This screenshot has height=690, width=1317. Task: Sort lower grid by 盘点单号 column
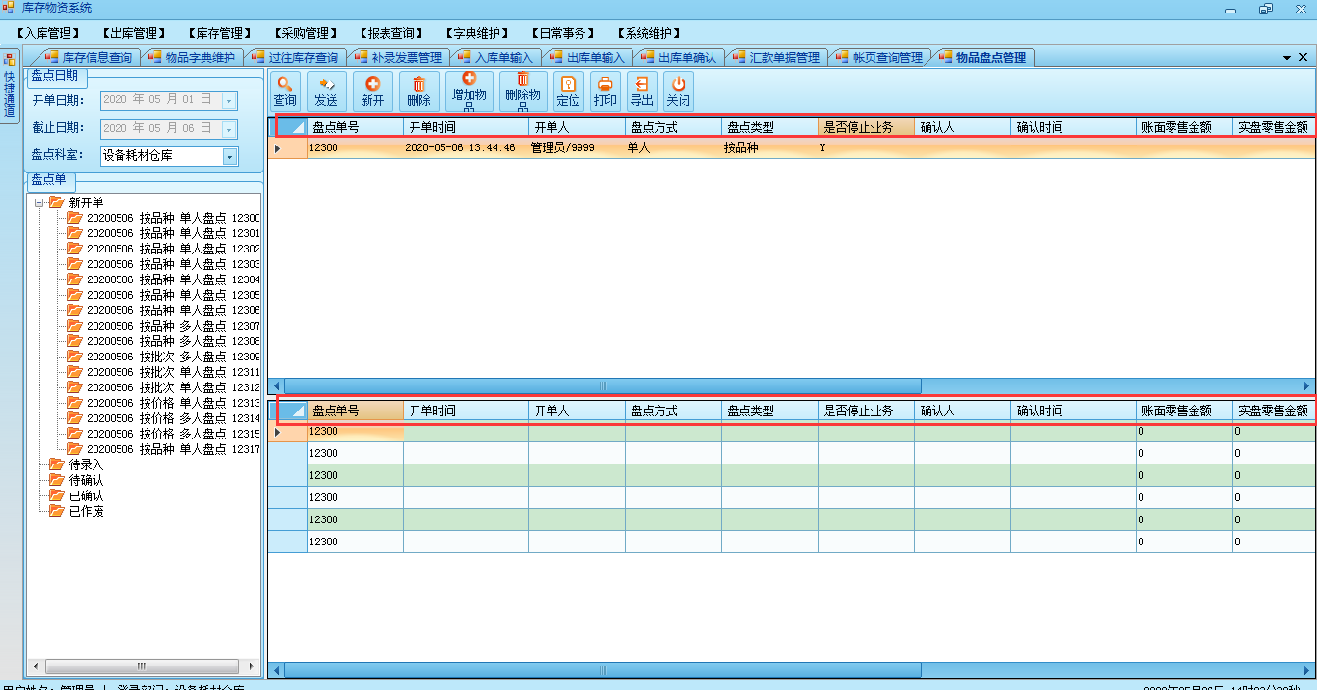pyautogui.click(x=355, y=411)
